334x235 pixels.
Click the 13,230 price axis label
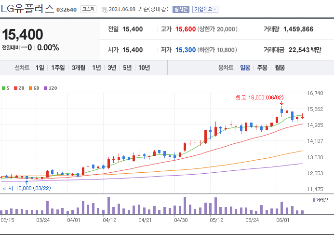point(315,157)
